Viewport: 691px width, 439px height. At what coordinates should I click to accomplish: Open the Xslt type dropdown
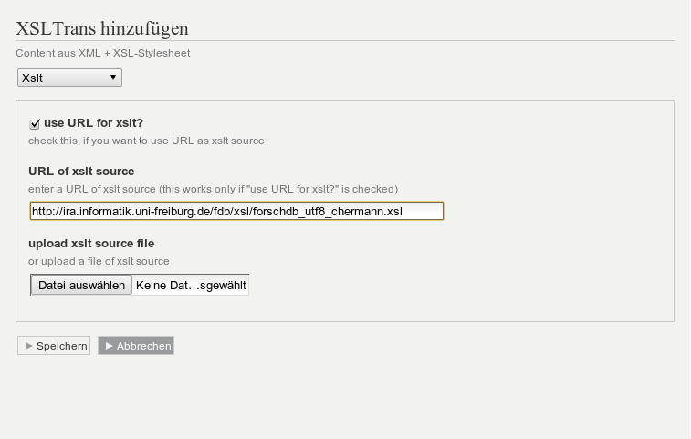point(69,78)
